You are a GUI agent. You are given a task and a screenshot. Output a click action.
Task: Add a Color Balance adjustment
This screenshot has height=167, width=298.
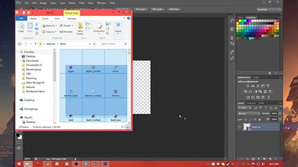coord(251,92)
